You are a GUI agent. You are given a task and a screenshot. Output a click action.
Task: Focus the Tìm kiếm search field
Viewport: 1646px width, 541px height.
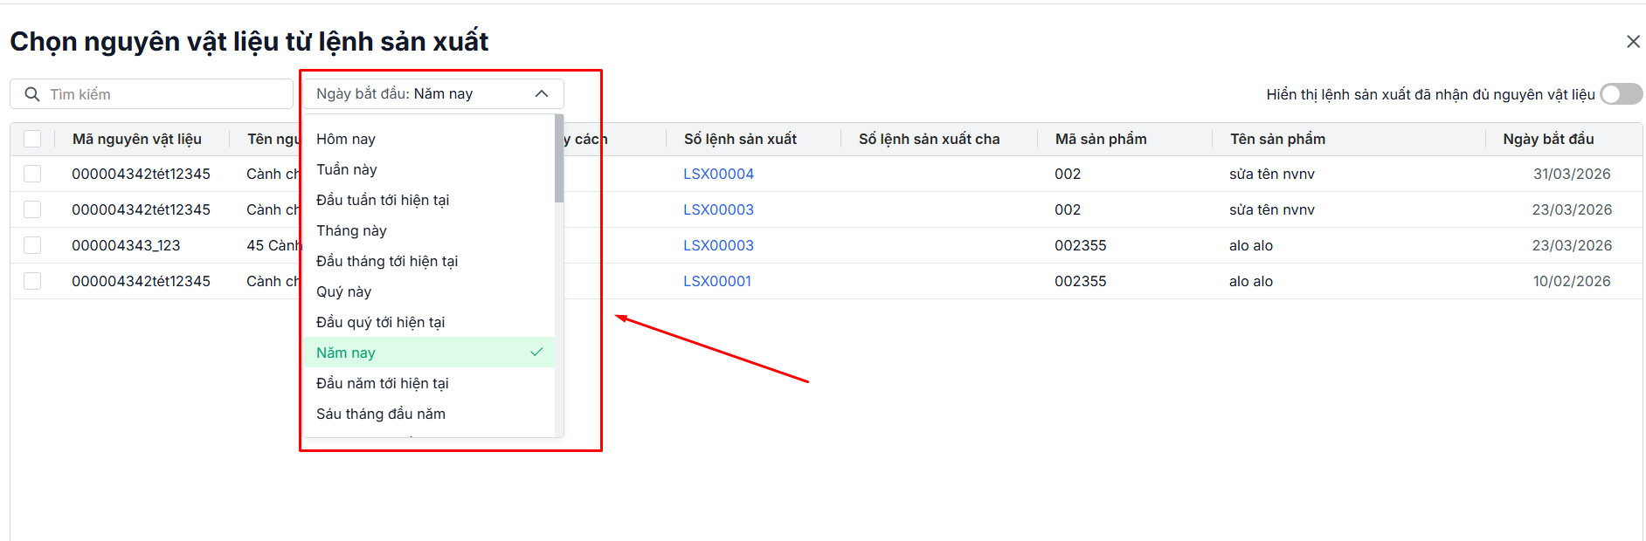151,94
